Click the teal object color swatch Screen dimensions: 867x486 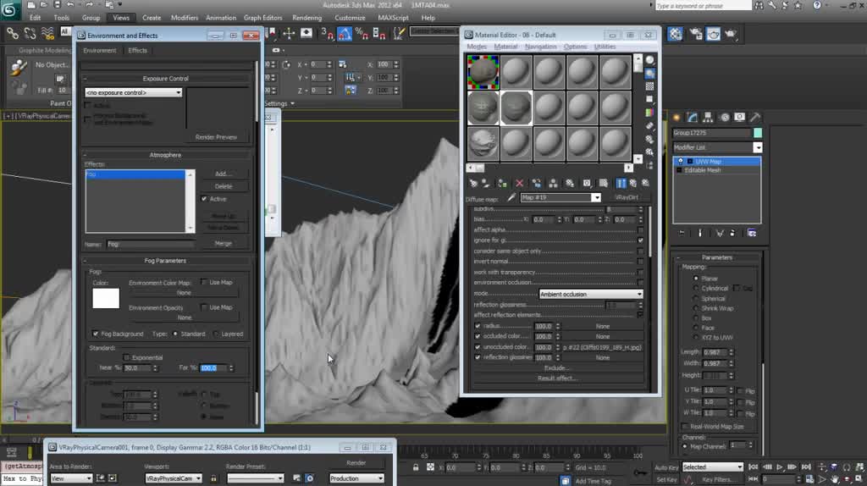tap(758, 133)
